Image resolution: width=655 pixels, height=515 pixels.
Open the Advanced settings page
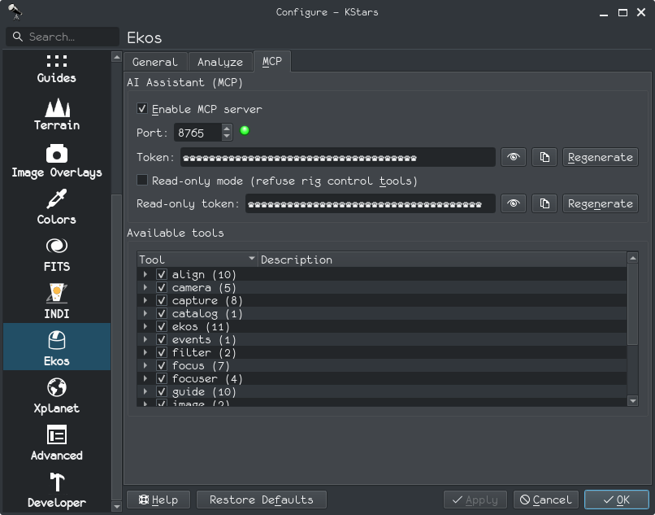tap(56, 444)
